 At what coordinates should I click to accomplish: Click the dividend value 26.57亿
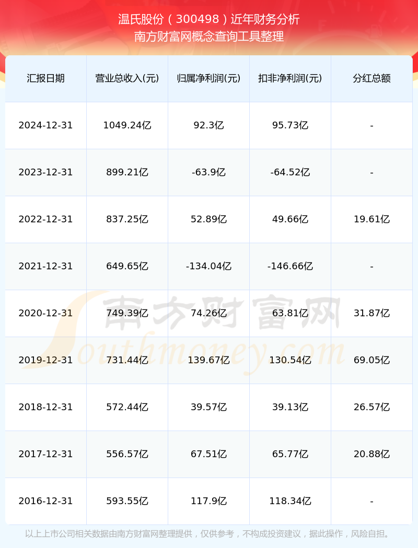(372, 407)
